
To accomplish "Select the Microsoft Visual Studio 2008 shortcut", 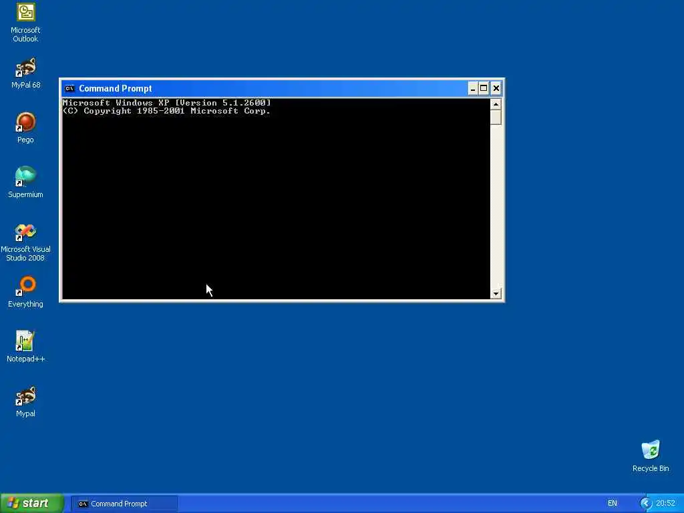I will [x=26, y=242].
